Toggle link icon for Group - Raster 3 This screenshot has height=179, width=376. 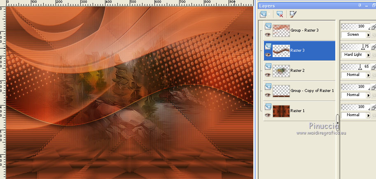pyautogui.click(x=374, y=27)
